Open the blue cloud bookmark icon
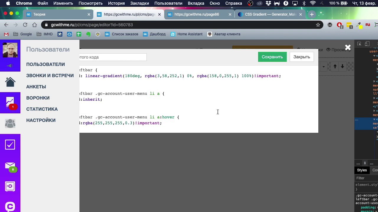This screenshot has width=378, height=212. click(x=69, y=34)
